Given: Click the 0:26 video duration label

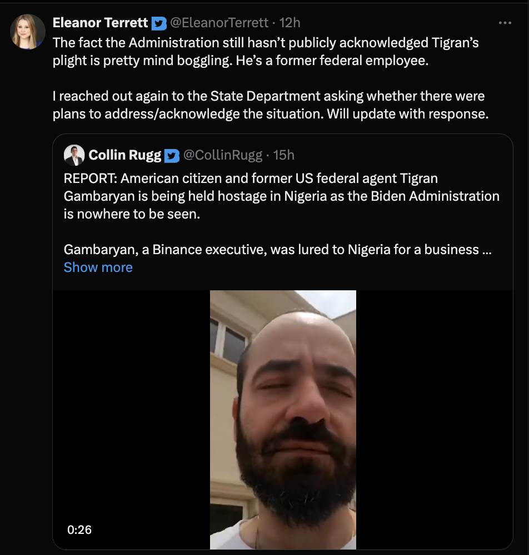Looking at the screenshot, I should coord(79,530).
